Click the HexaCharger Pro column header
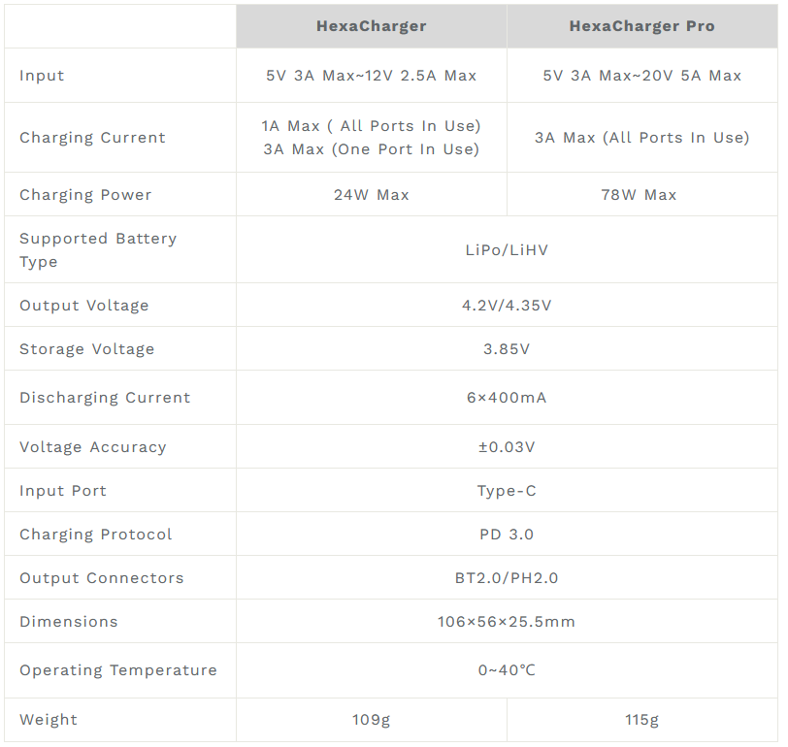The image size is (788, 747). pyautogui.click(x=641, y=26)
